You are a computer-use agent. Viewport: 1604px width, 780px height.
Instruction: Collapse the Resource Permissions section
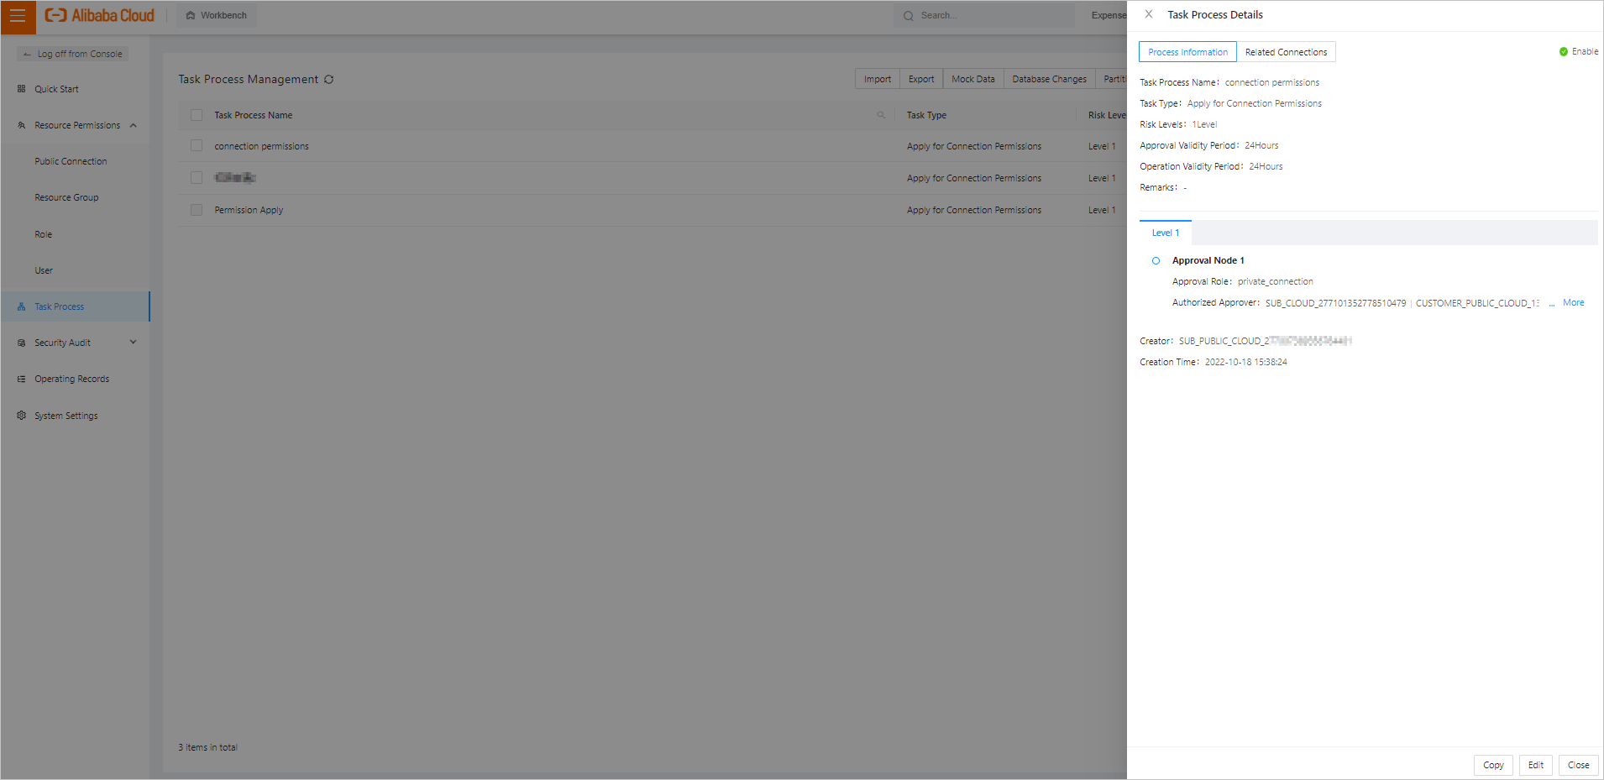tap(133, 125)
